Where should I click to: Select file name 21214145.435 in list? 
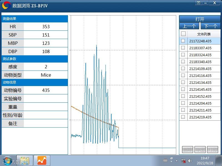click(200, 89)
